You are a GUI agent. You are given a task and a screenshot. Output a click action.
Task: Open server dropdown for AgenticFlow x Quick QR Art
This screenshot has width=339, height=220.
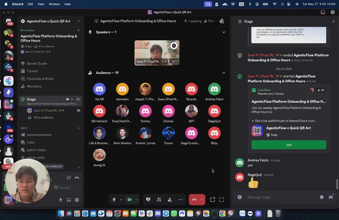click(x=78, y=21)
